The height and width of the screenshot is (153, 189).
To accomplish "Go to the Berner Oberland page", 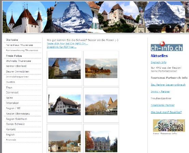I will click(x=16, y=66).
